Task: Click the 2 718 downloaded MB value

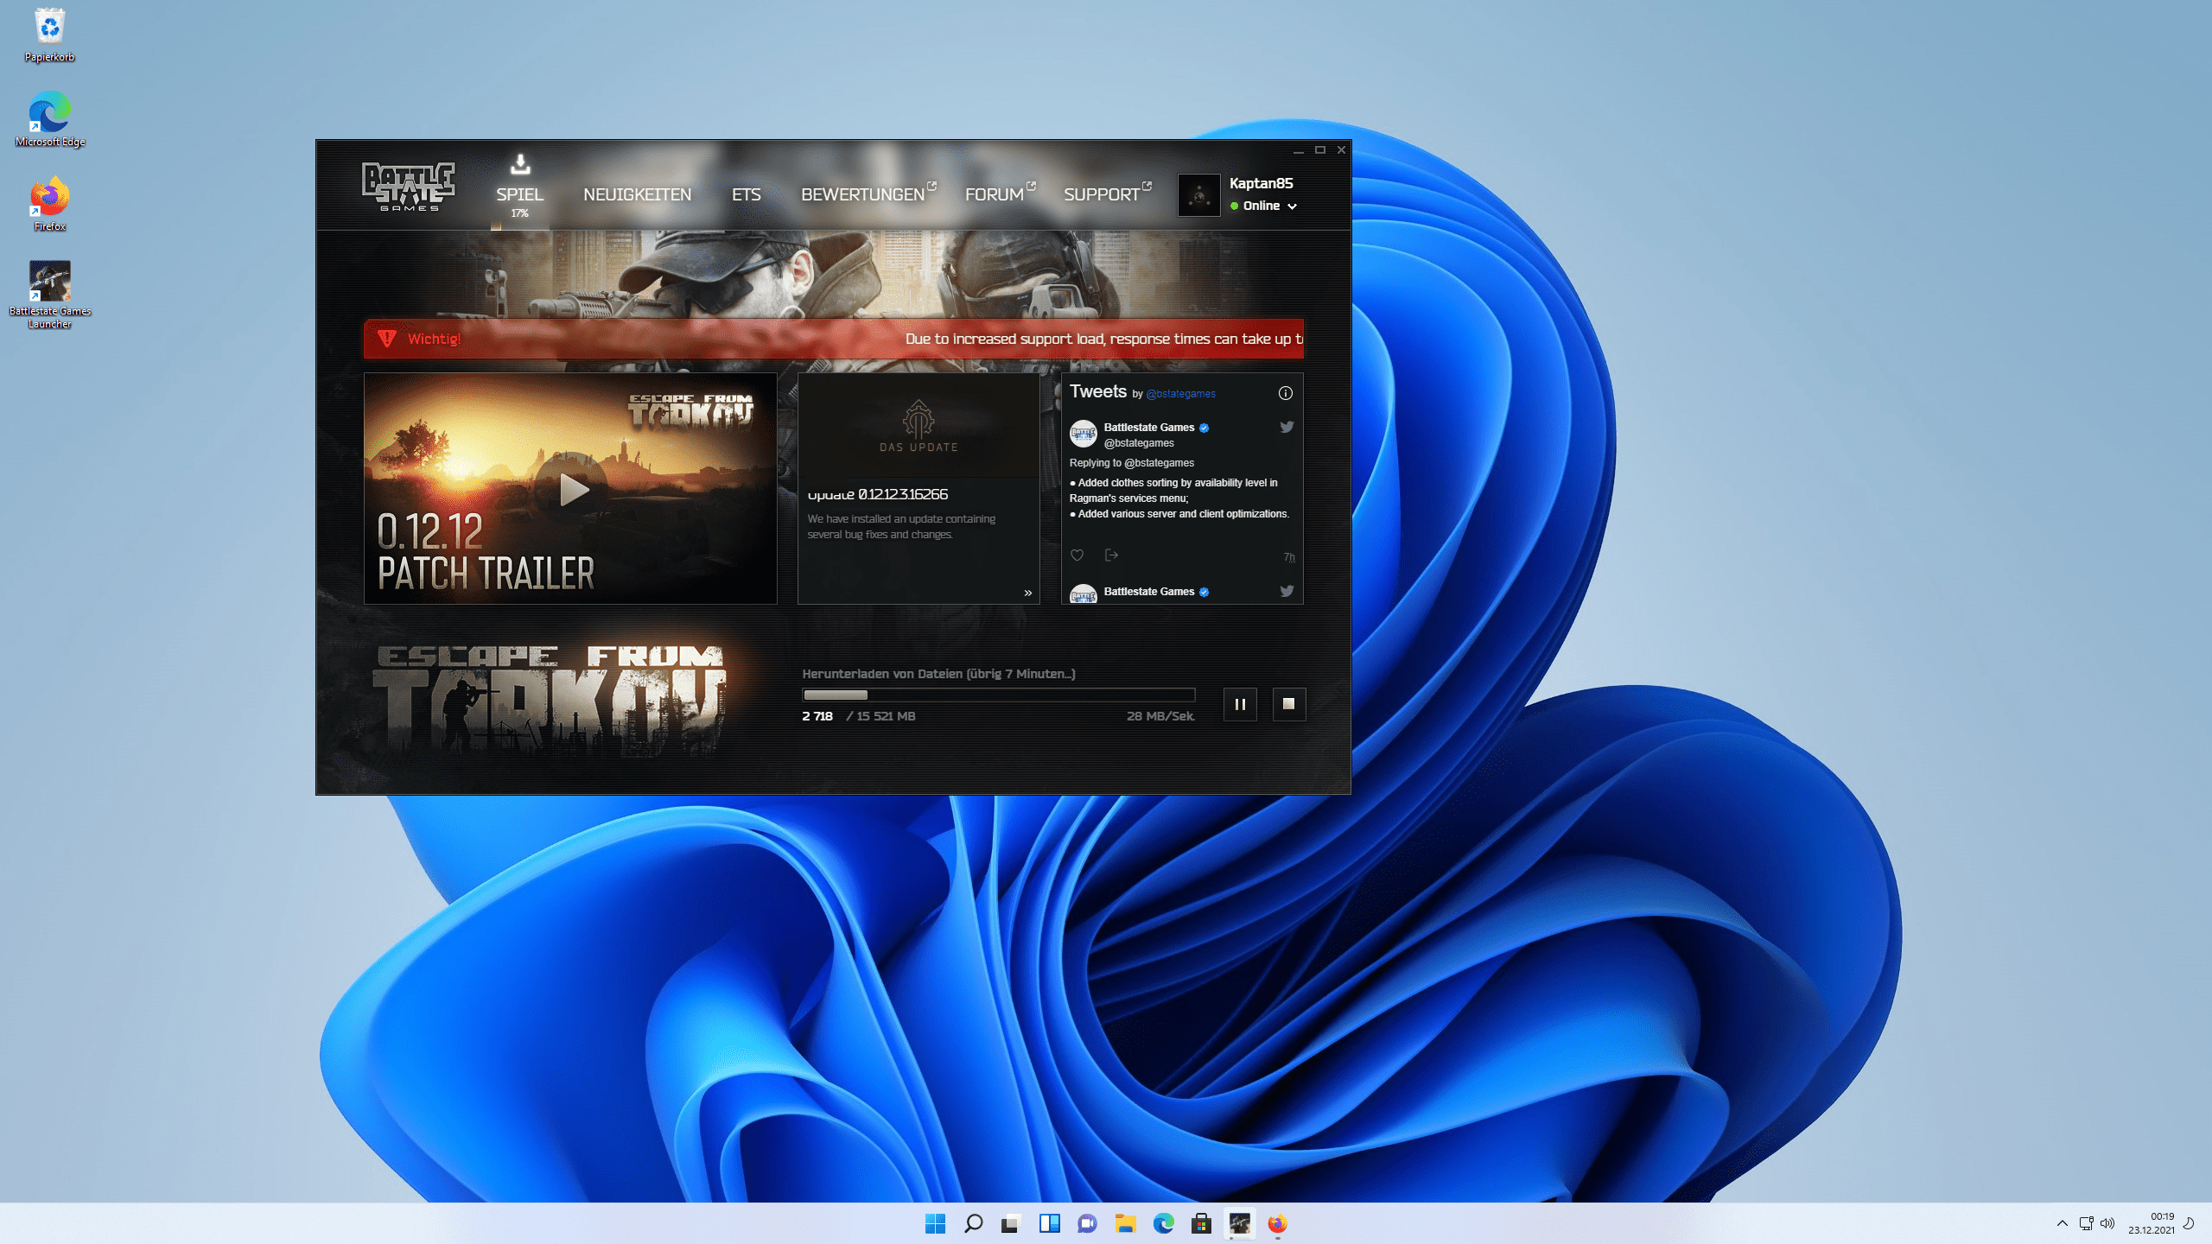Action: point(817,716)
